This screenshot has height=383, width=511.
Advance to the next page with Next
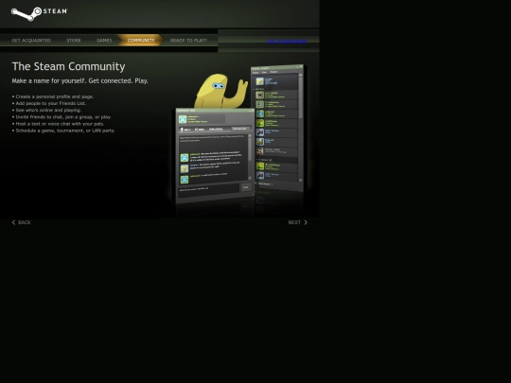[298, 222]
